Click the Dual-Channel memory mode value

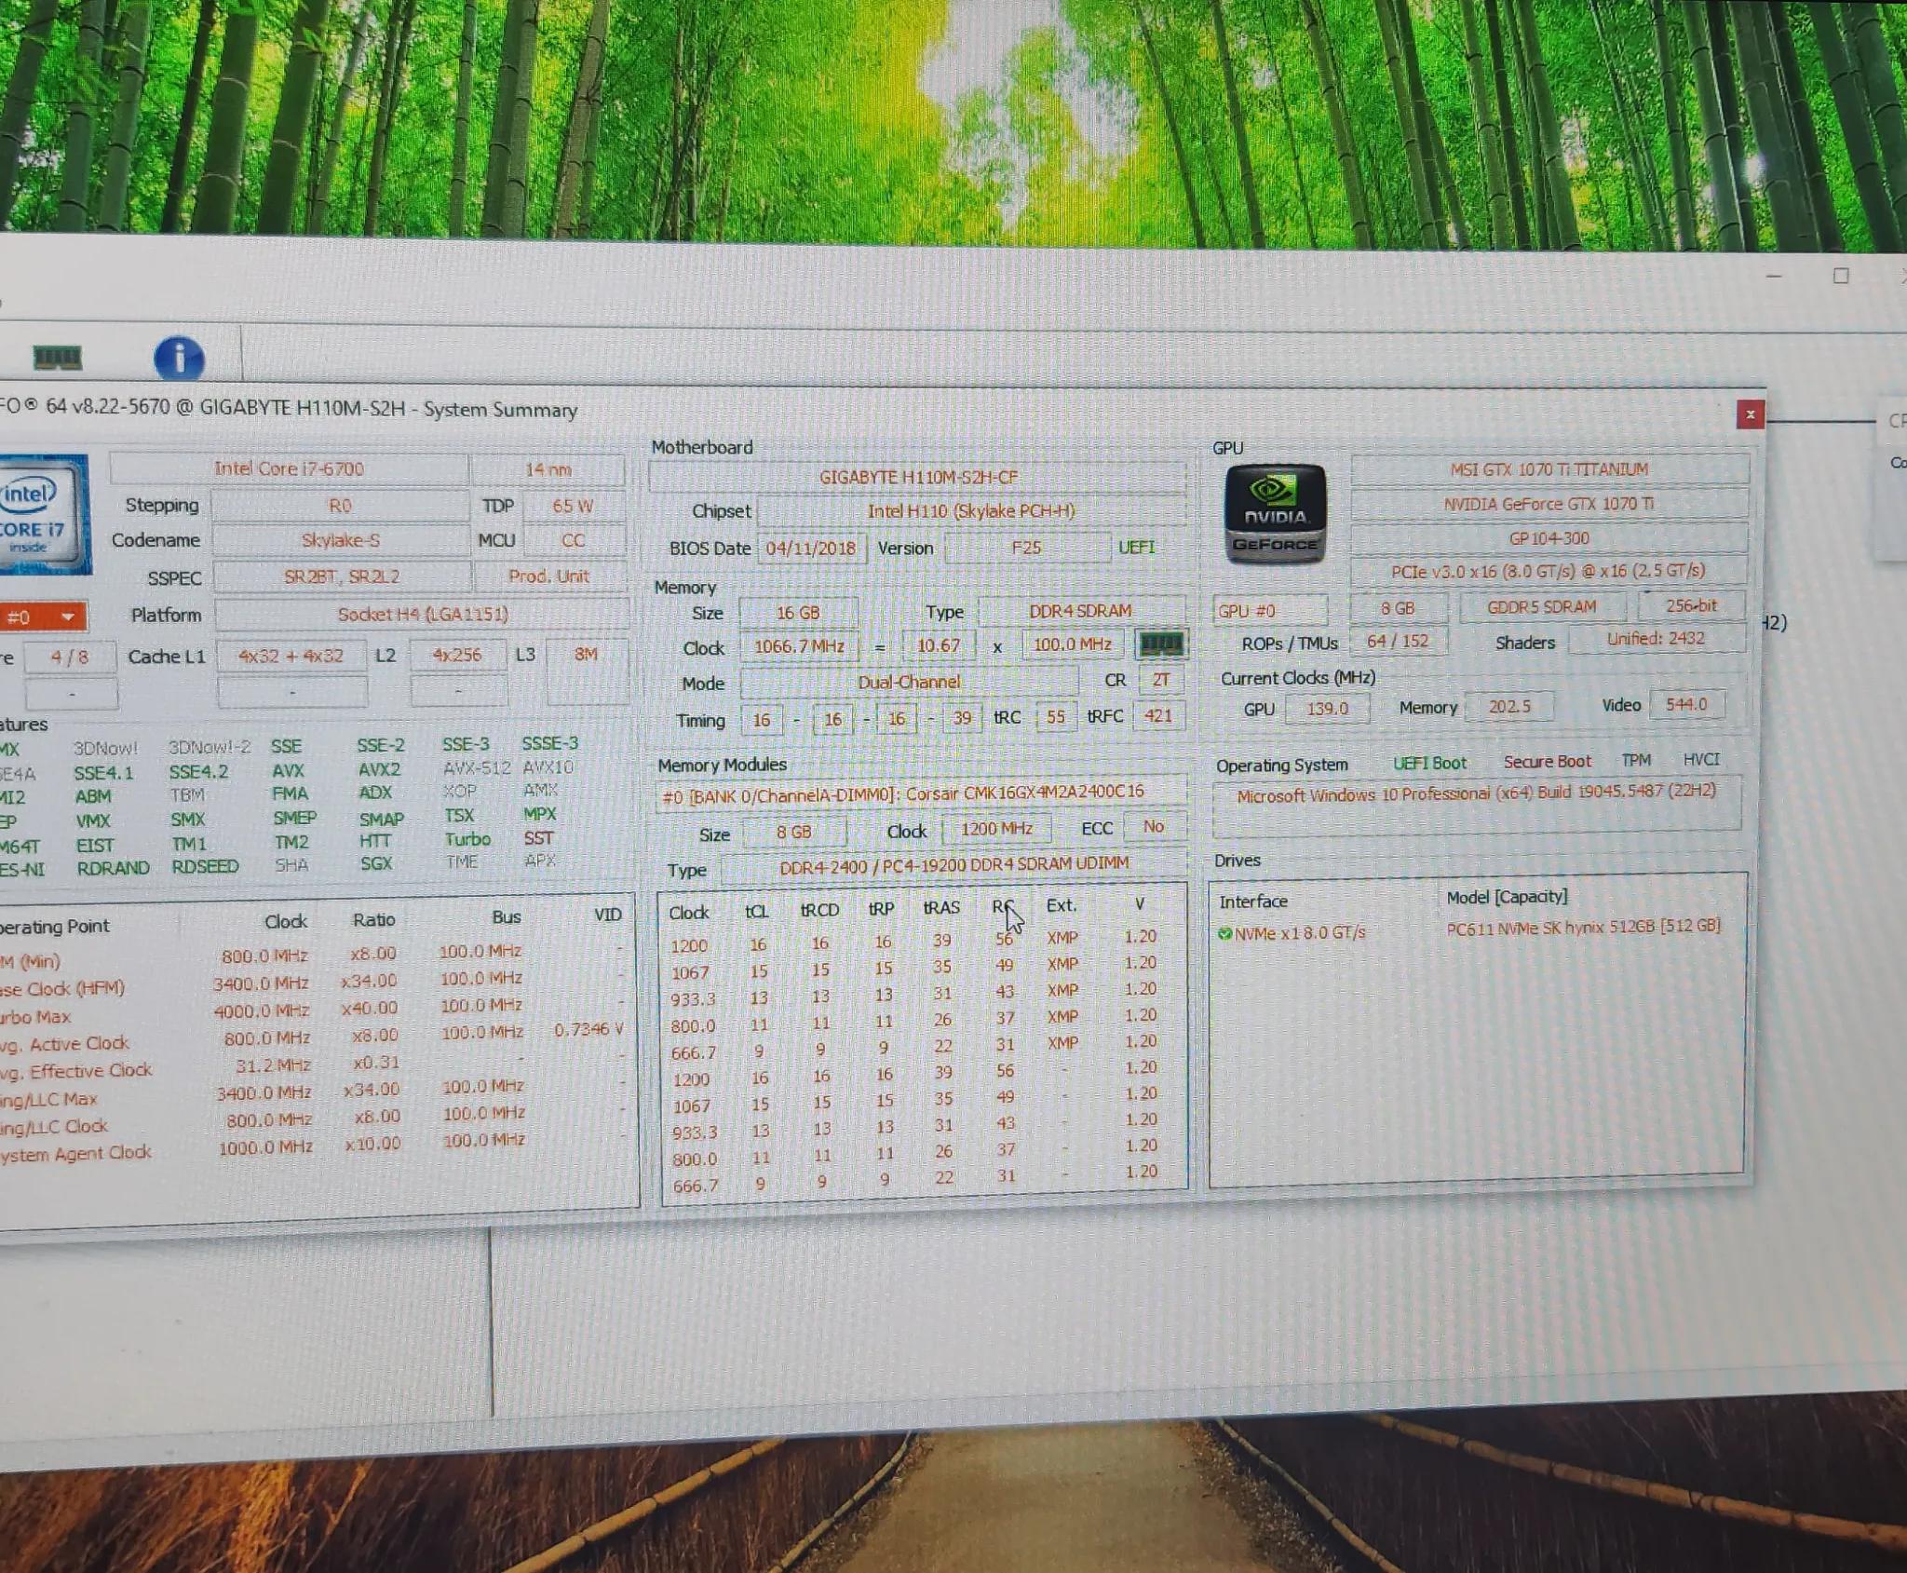pyautogui.click(x=909, y=682)
